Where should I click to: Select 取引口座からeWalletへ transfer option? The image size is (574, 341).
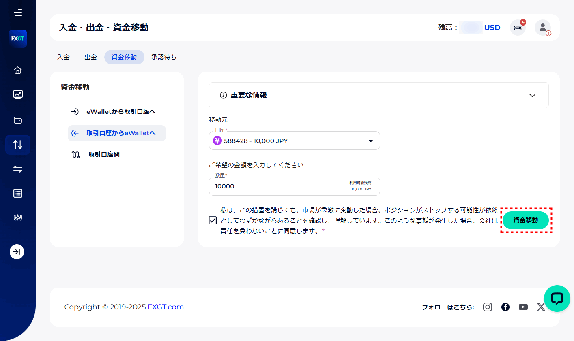point(117,133)
